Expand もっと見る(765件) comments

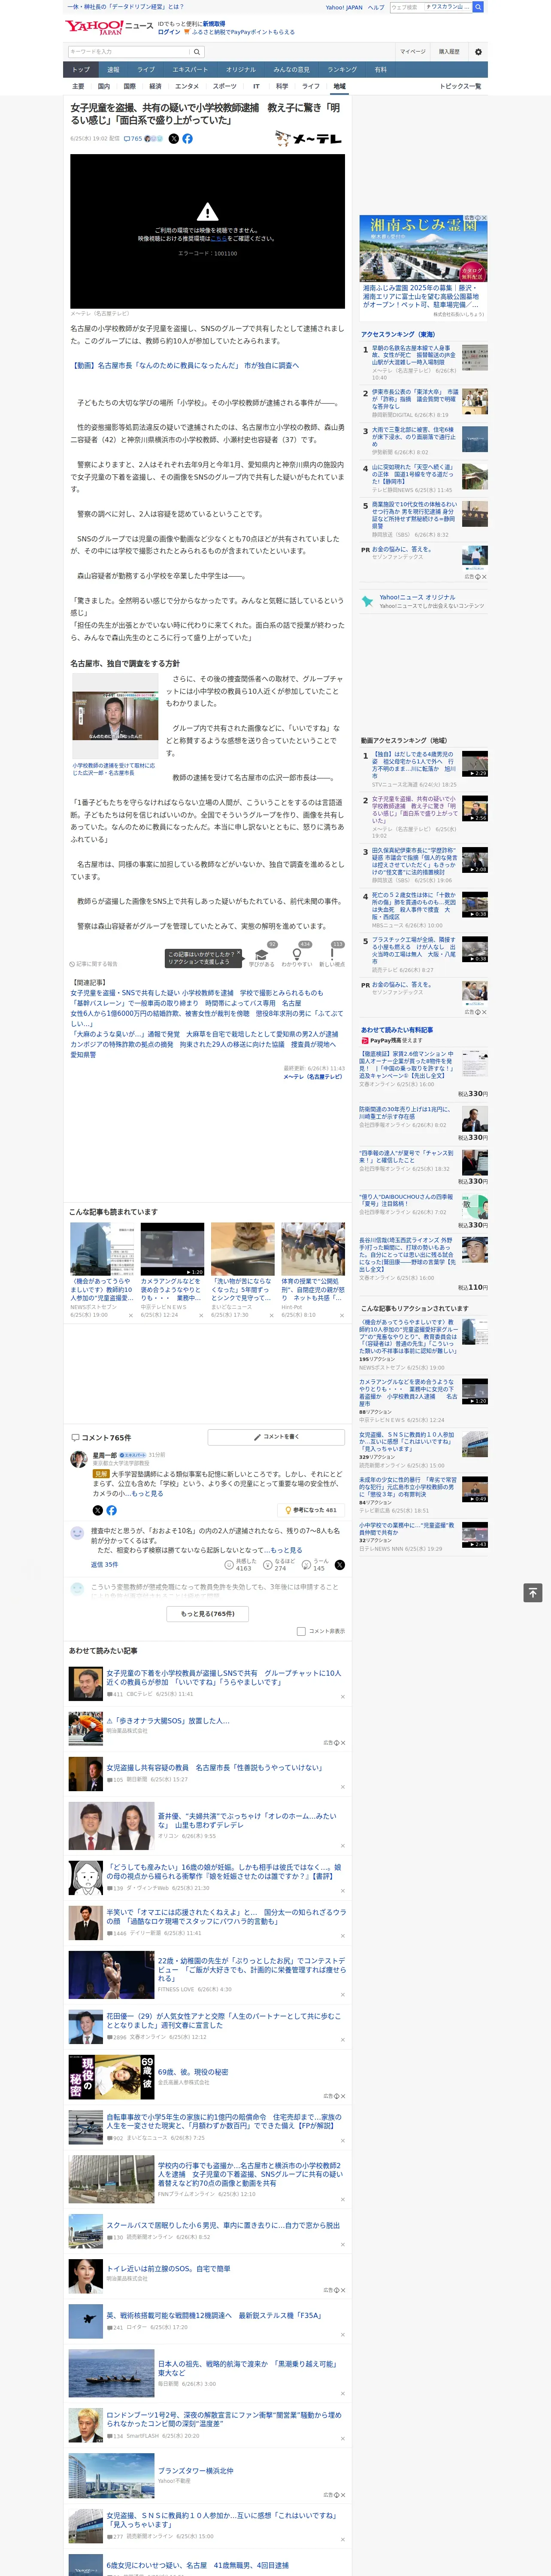(x=208, y=1613)
